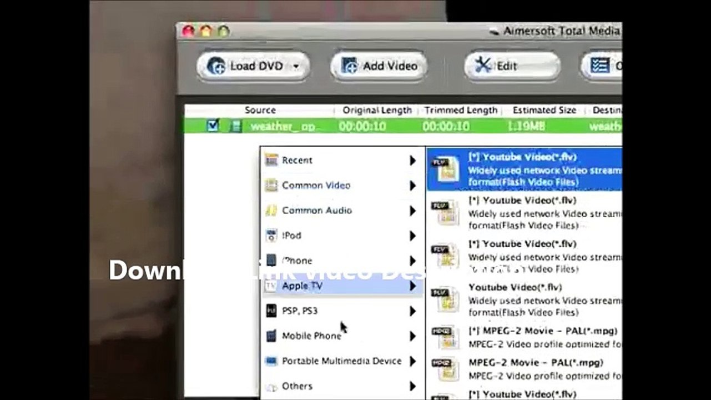Close the Aimersoft window with red button
This screenshot has width=711, height=400.
tap(188, 31)
